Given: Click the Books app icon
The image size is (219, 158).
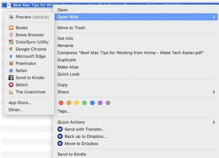Looking at the screenshot, I should tap(11, 28).
